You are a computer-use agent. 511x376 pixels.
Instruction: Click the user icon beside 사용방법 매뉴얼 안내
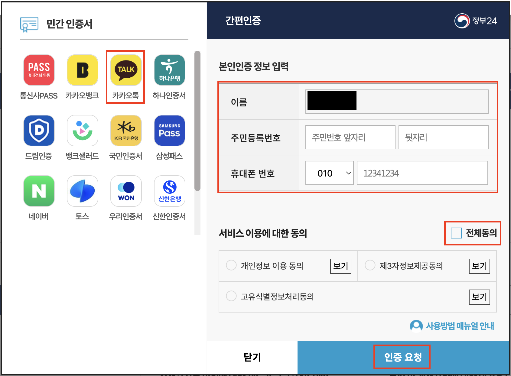click(416, 326)
